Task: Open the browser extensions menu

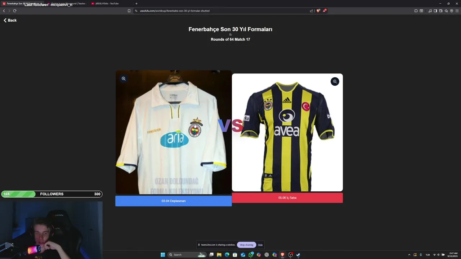Action: coord(416,11)
